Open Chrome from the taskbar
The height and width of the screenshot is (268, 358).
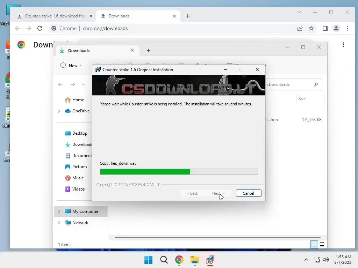pyautogui.click(x=179, y=260)
